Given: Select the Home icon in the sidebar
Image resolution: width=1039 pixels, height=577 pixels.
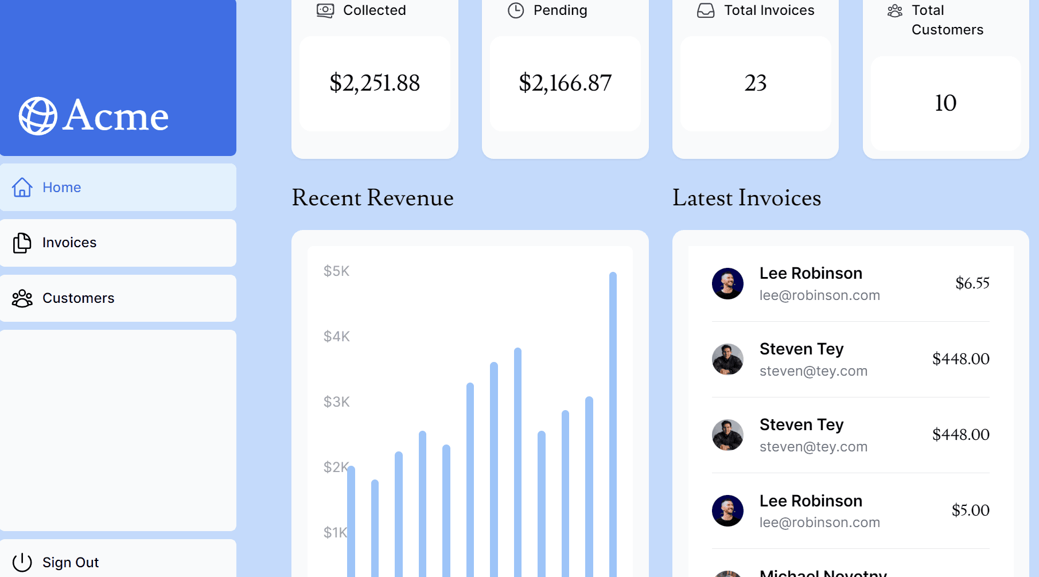Looking at the screenshot, I should pyautogui.click(x=22, y=187).
